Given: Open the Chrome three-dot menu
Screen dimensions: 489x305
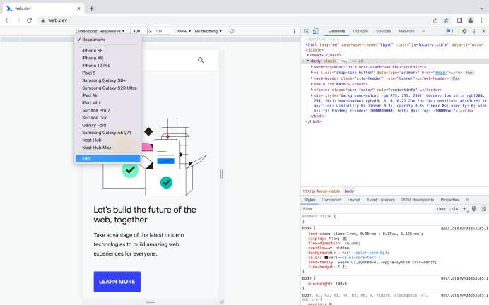Looking at the screenshot, I should [481, 20].
